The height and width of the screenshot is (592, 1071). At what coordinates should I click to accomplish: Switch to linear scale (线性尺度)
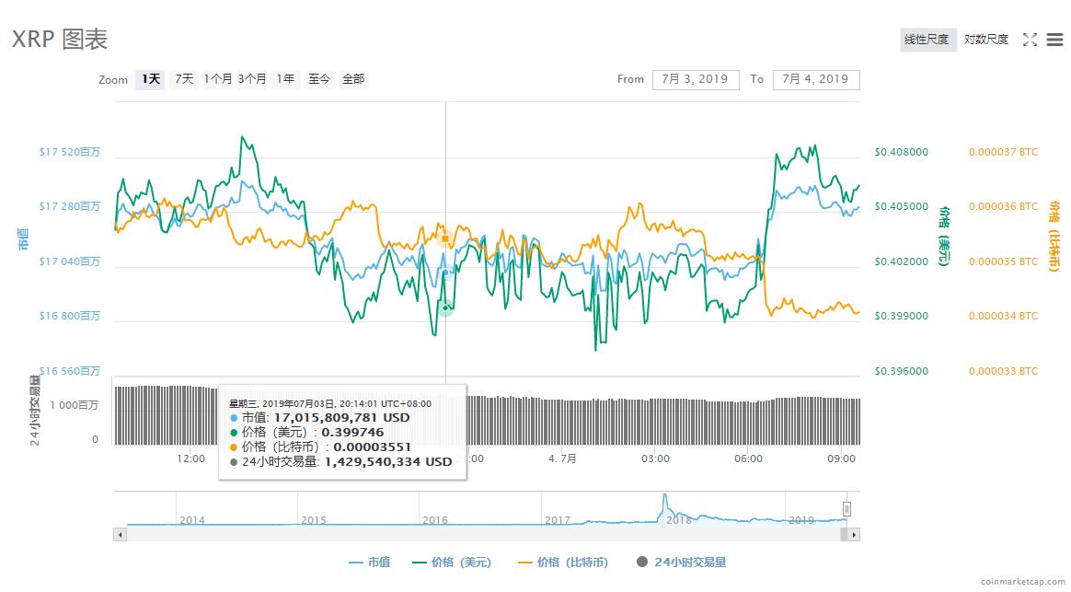point(927,40)
